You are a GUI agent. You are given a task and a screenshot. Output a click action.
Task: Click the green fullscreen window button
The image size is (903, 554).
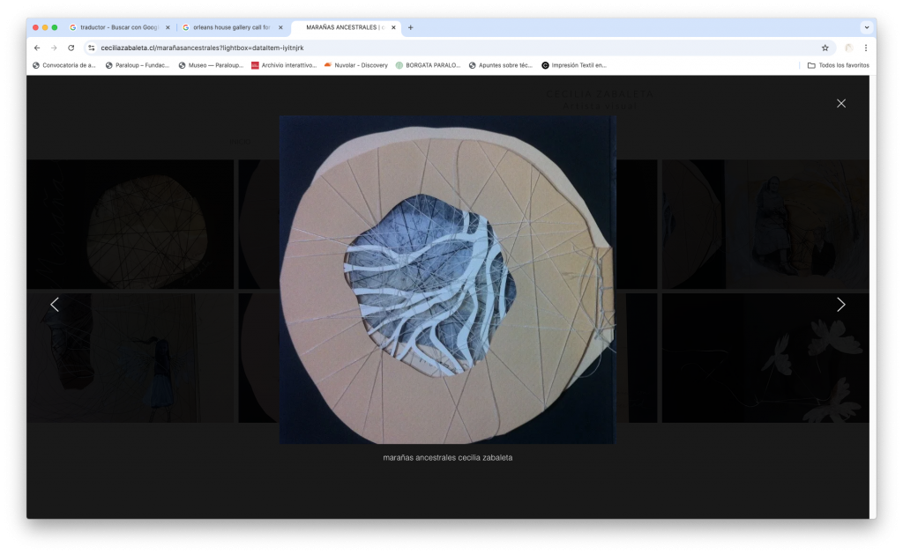[x=55, y=27]
